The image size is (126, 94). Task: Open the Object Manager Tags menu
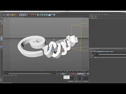pos(102,14)
